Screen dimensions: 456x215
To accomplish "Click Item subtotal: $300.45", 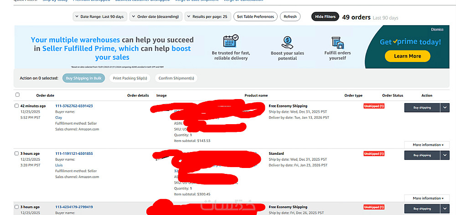I will pos(192,194).
